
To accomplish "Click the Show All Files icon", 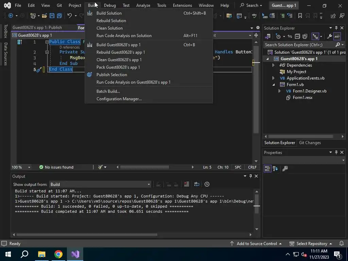I will pos(305,36).
